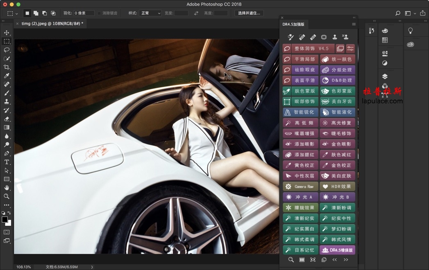429x270 pixels.
Task: Toggle Quick Mask mode
Action: point(7,232)
